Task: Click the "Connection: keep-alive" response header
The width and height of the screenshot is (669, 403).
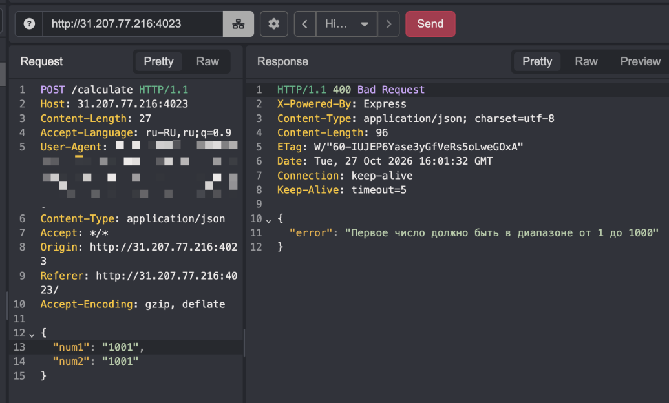Action: [x=345, y=176]
